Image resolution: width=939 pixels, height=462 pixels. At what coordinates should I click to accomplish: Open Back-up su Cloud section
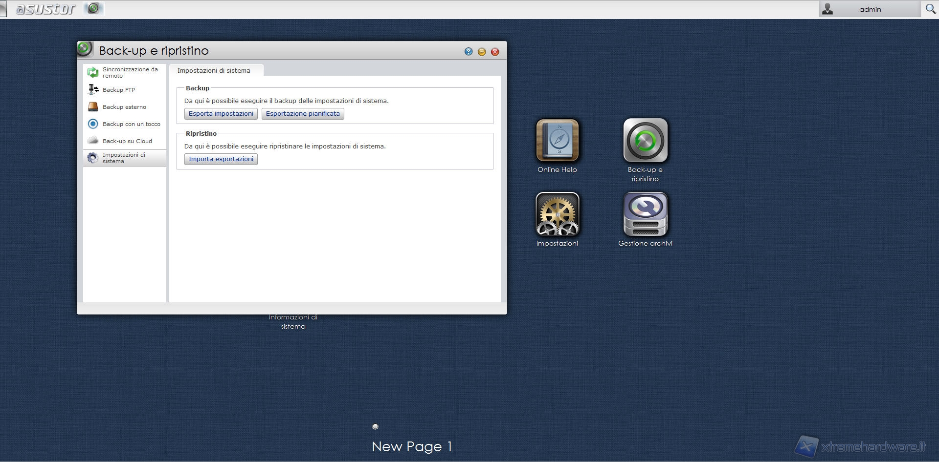click(x=127, y=141)
